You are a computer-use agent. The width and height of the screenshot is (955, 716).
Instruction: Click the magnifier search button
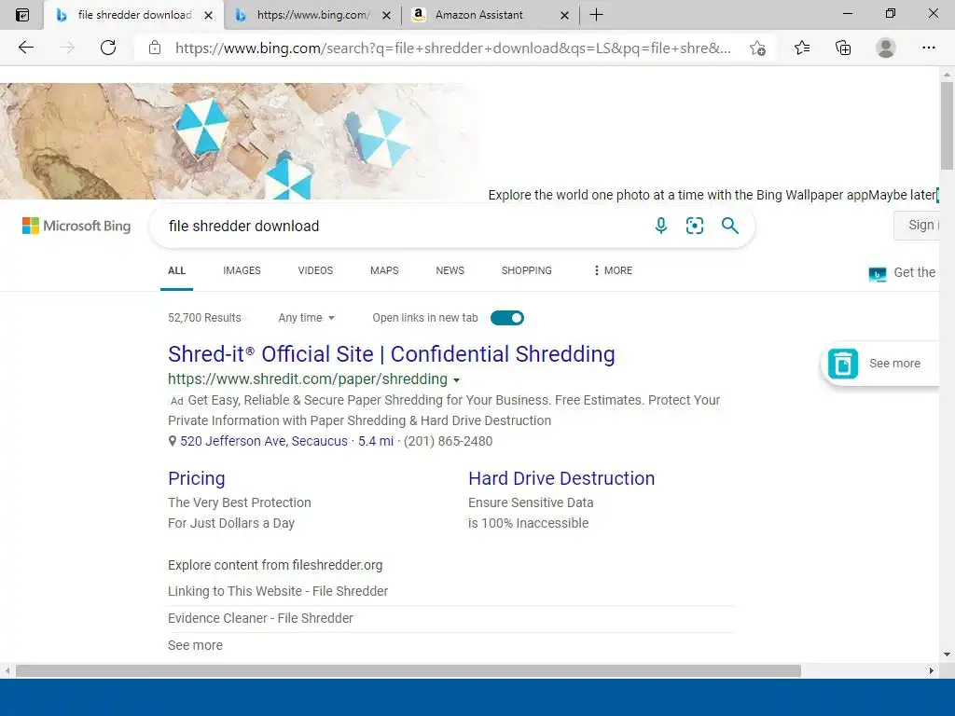pyautogui.click(x=729, y=226)
